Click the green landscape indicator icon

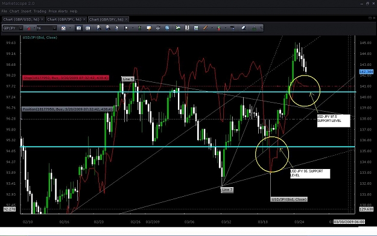pyautogui.click(x=178, y=28)
